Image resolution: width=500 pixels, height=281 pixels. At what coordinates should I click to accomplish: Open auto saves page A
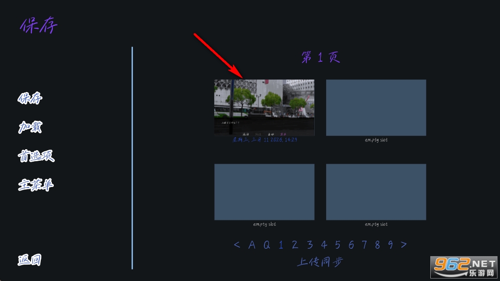[252, 245]
